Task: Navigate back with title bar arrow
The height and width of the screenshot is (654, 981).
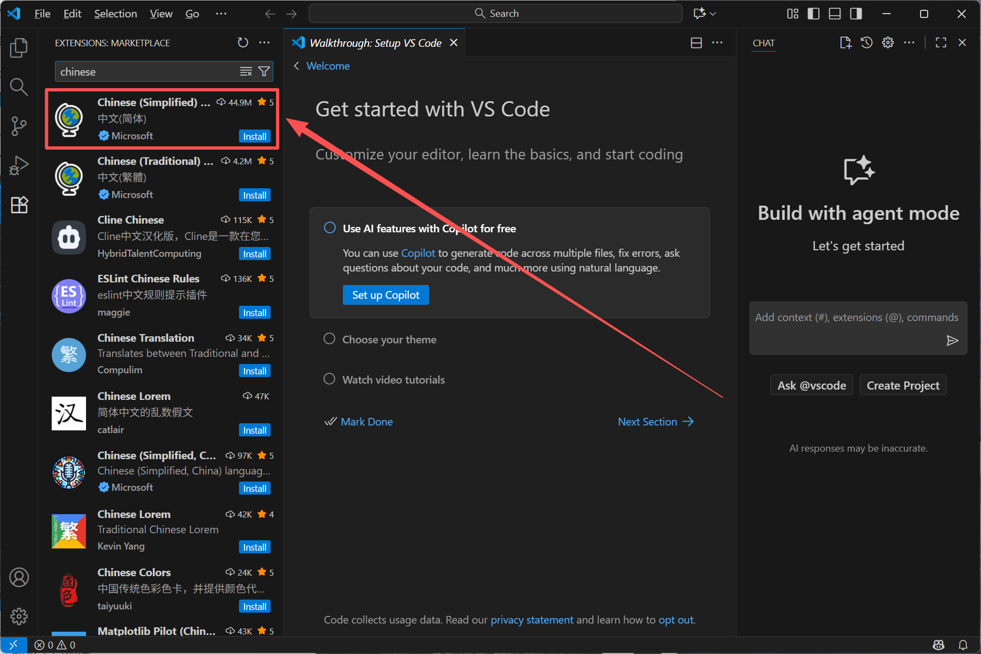Action: click(x=270, y=14)
